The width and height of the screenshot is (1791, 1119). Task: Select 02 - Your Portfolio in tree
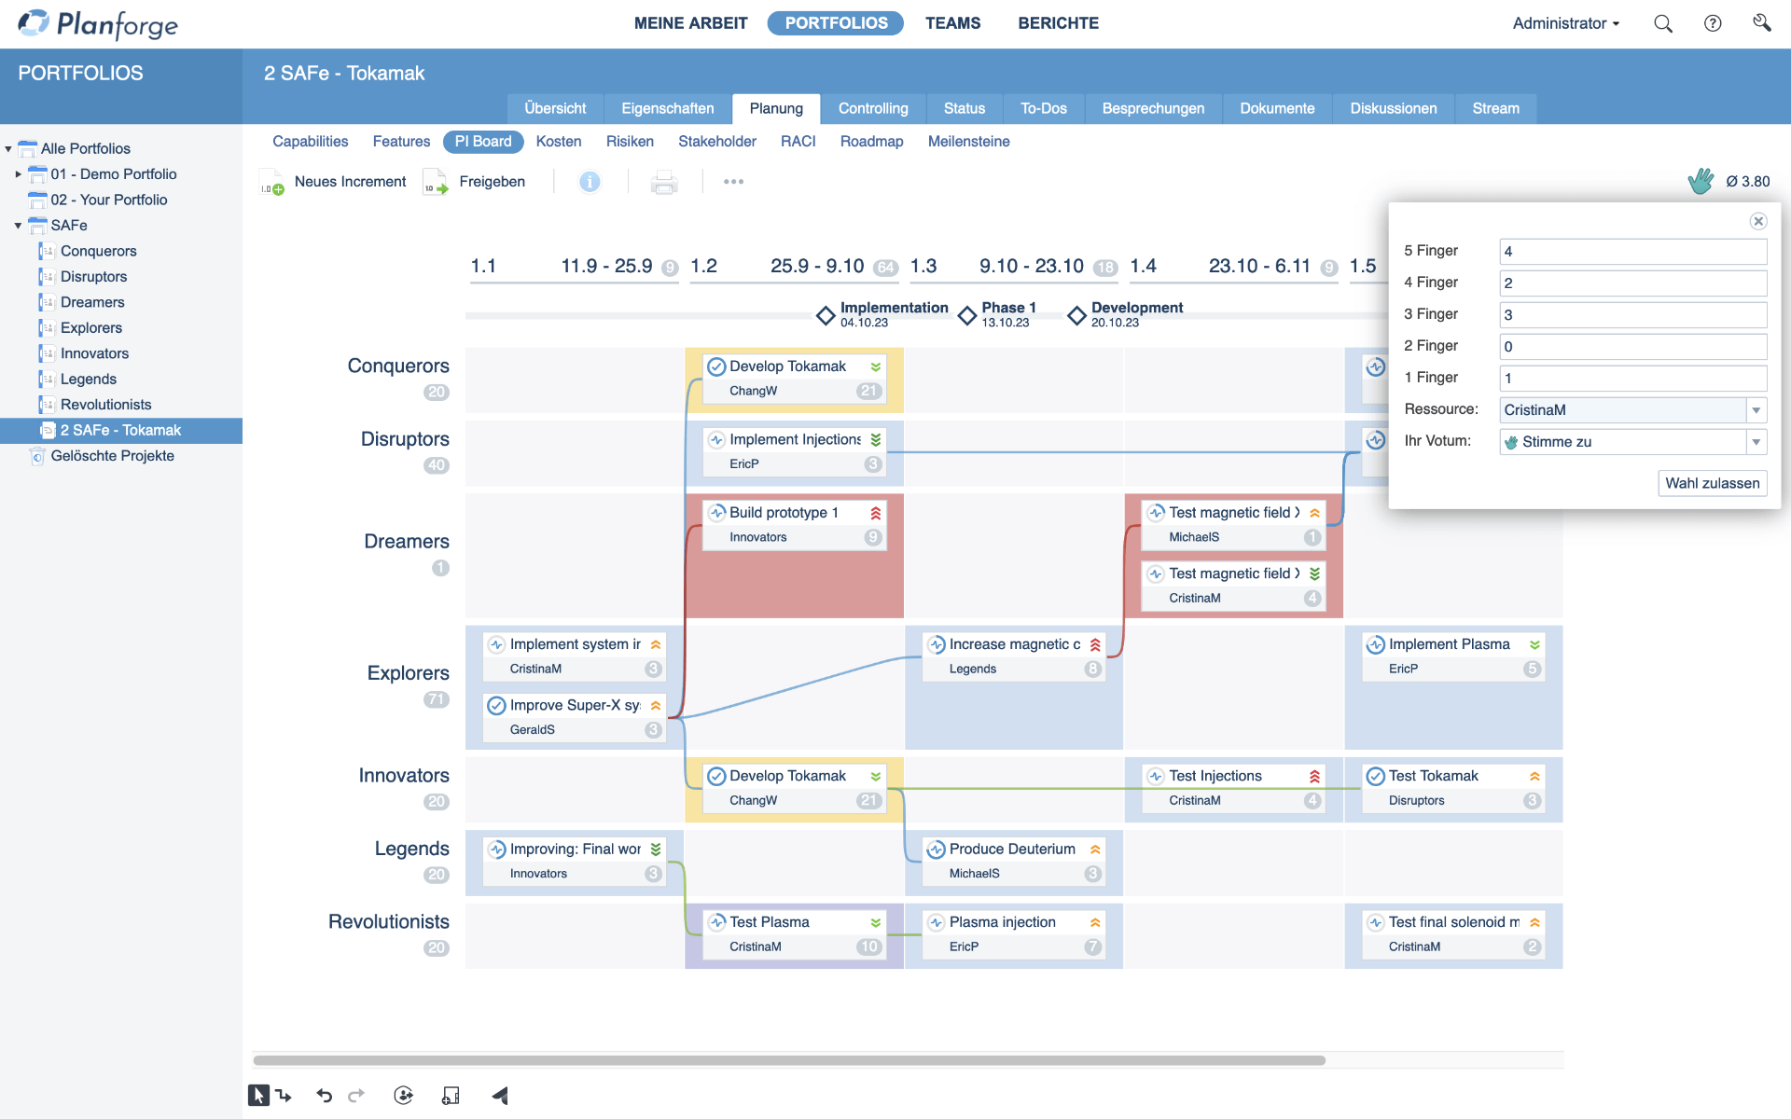[x=108, y=200]
